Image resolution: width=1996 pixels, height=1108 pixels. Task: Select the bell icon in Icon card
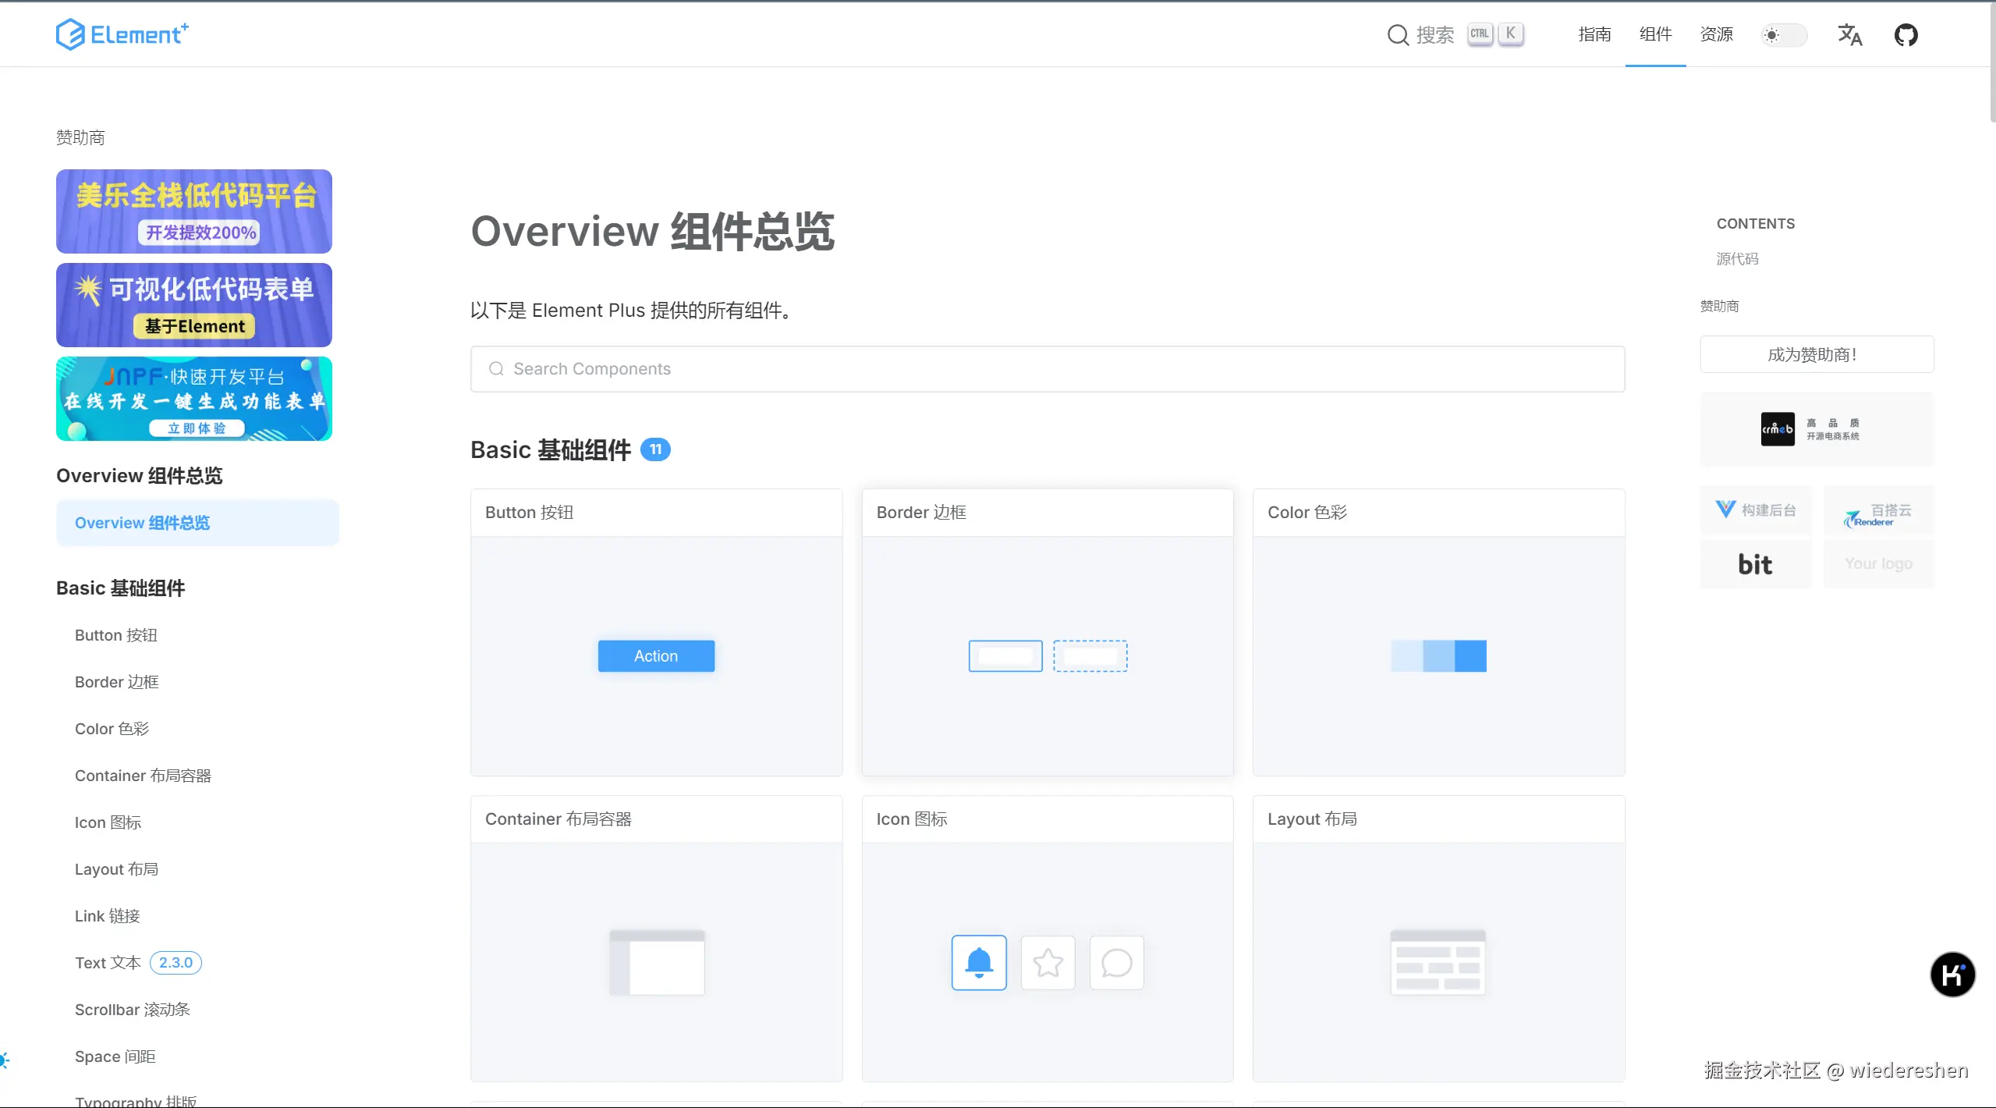979,962
